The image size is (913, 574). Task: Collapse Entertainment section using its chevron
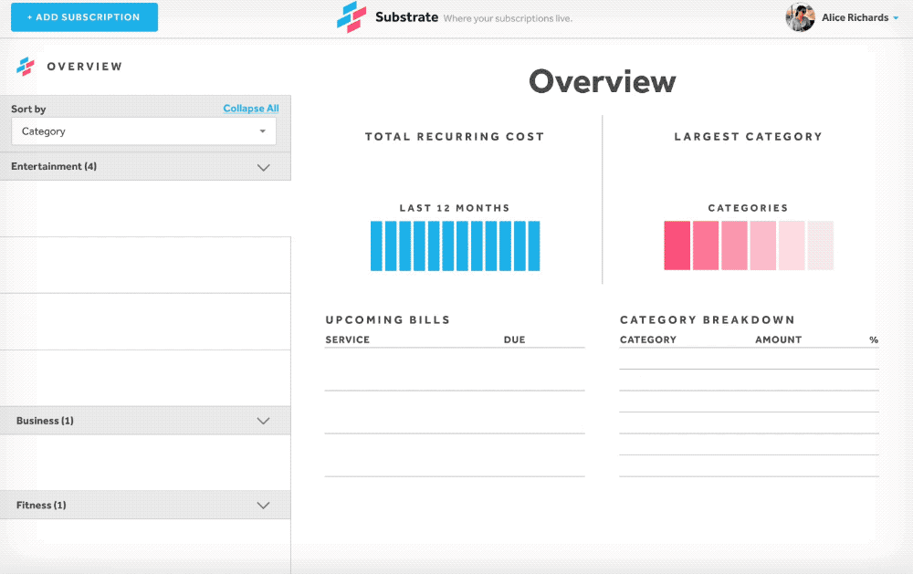[x=264, y=167]
